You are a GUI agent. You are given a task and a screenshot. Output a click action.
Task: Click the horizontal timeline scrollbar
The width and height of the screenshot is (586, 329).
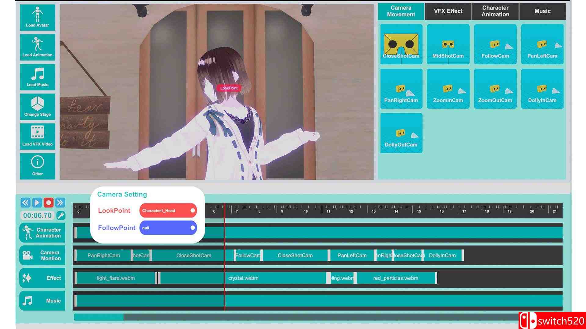click(99, 317)
